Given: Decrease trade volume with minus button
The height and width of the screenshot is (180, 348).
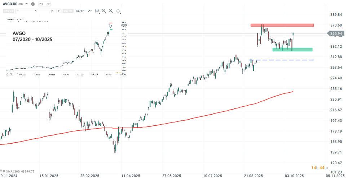Looking at the screenshot, I should pyautogui.click(x=18, y=11).
